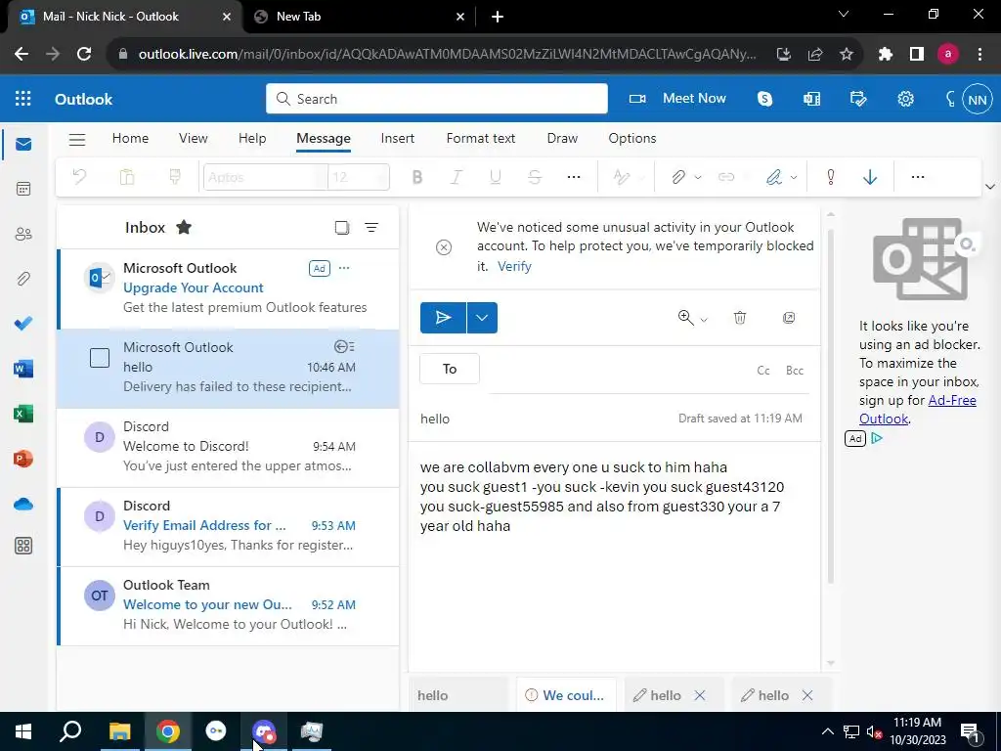Discard draft with trash icon
The image size is (1001, 751).
740,318
